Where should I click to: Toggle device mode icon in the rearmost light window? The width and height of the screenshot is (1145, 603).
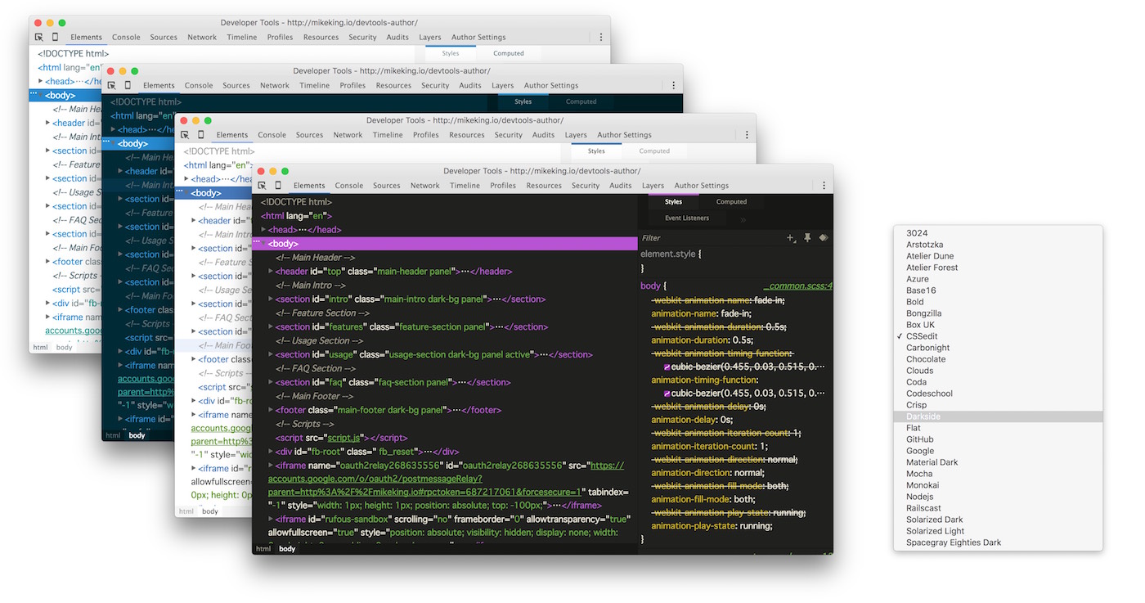point(55,37)
